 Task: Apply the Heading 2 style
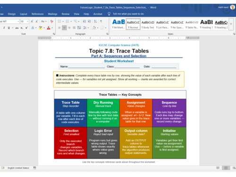point(221,24)
